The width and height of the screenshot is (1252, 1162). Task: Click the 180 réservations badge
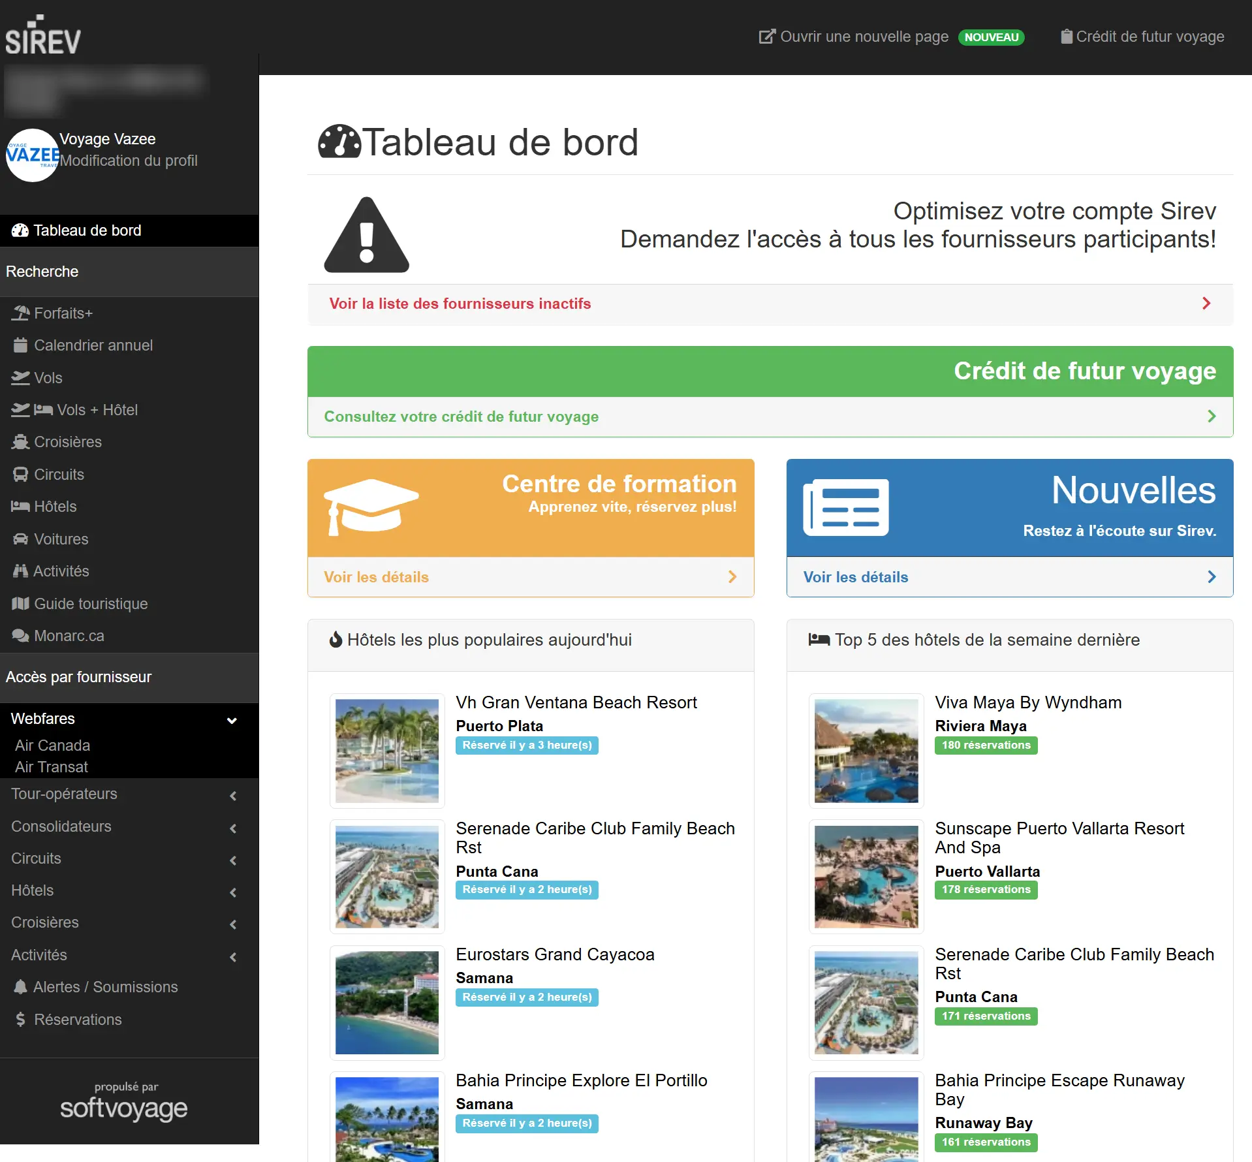tap(986, 746)
